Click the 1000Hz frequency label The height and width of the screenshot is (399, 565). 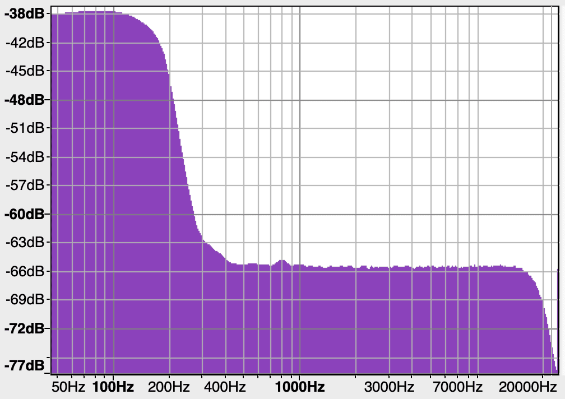(x=300, y=387)
